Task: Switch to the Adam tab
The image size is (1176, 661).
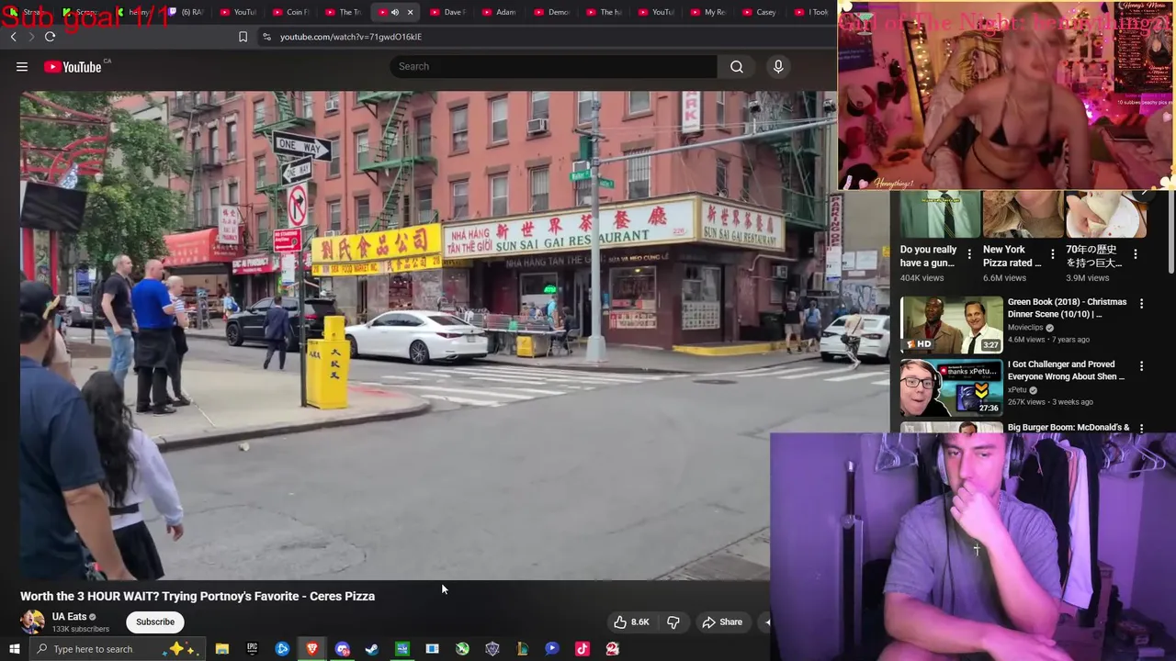Action: click(x=500, y=12)
